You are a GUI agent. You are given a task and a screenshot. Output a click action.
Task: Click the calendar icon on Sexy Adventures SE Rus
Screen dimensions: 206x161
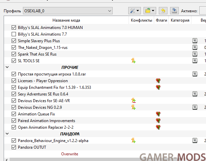[195, 94]
